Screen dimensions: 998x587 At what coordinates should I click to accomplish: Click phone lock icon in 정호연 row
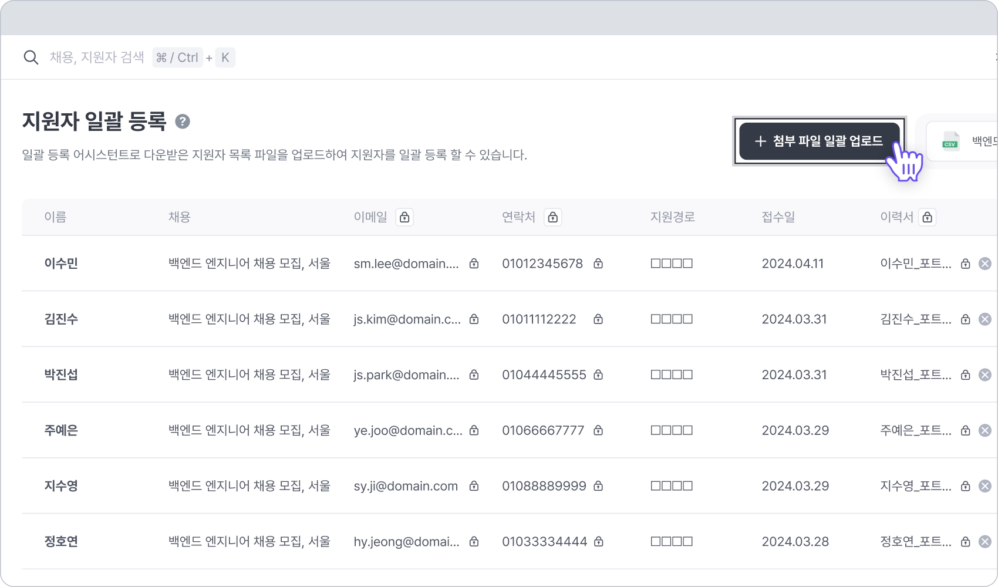[x=598, y=541]
